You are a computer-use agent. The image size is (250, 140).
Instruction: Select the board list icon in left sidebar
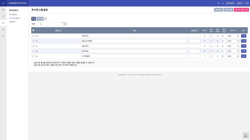click(3, 23)
